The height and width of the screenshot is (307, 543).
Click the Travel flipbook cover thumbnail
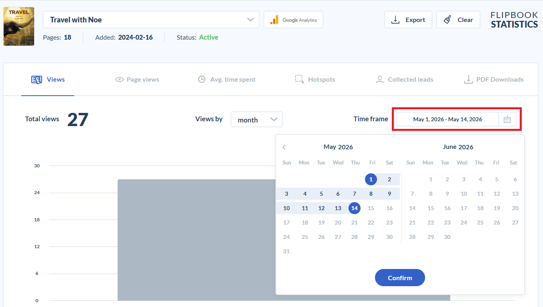coord(19,26)
